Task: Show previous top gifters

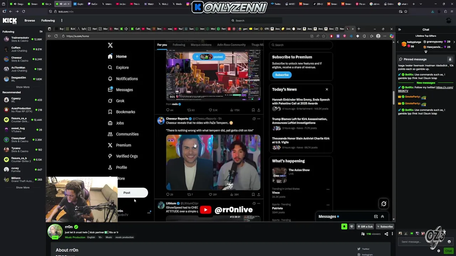Action: 398,42
